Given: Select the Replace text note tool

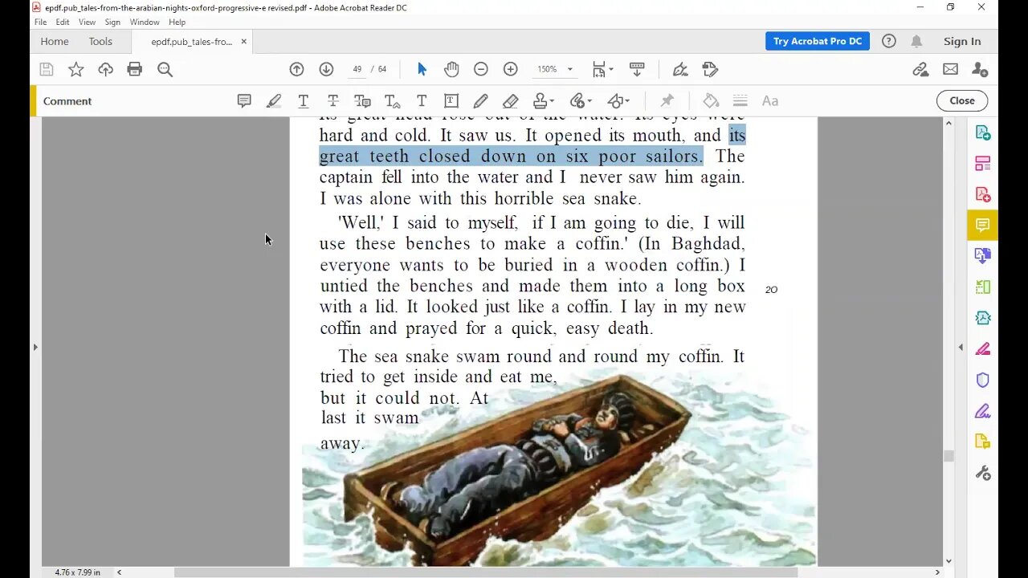Looking at the screenshot, I should [362, 100].
